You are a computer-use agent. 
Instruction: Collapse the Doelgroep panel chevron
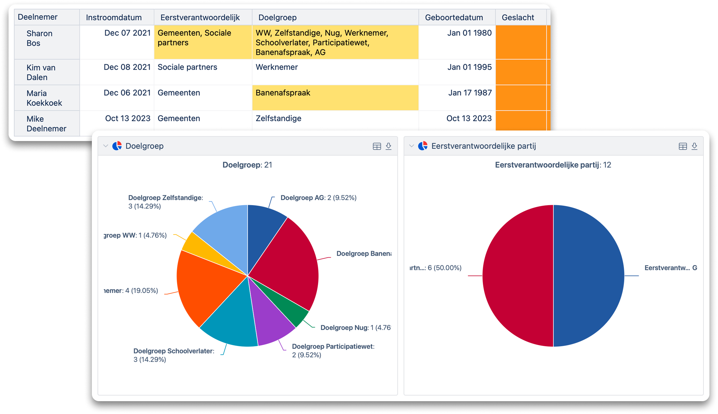pos(106,146)
